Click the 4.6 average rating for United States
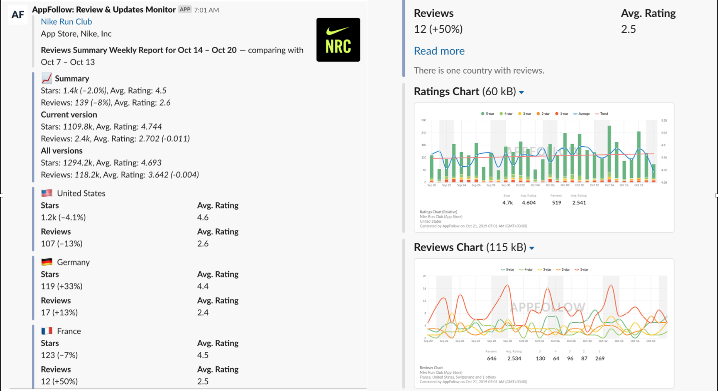 pyautogui.click(x=203, y=217)
